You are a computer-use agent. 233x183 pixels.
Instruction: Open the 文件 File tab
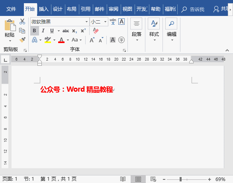point(11,9)
